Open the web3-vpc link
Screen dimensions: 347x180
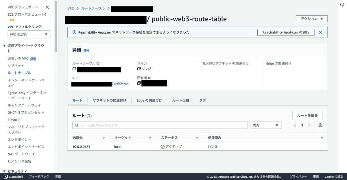tap(121, 83)
